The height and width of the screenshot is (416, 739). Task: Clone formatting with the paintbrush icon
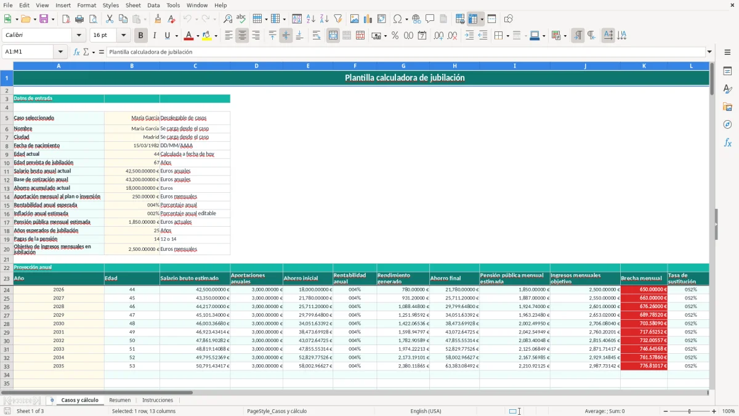(x=158, y=19)
